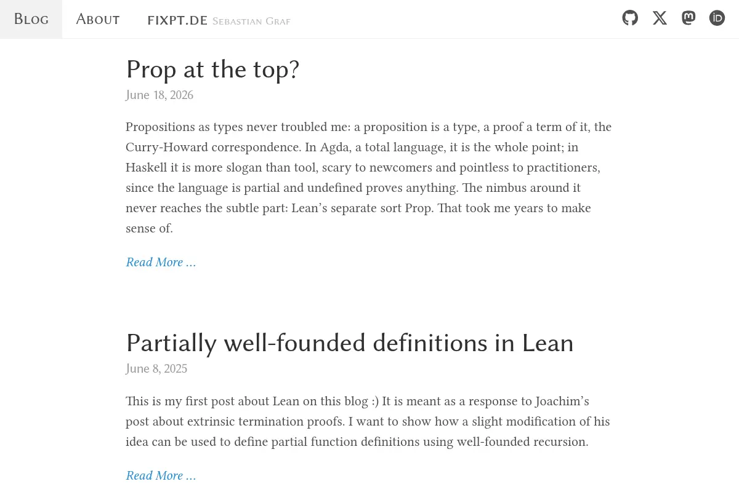The height and width of the screenshot is (492, 739).
Task: Click the June 8, 2025 date
Action: pyautogui.click(x=156, y=368)
